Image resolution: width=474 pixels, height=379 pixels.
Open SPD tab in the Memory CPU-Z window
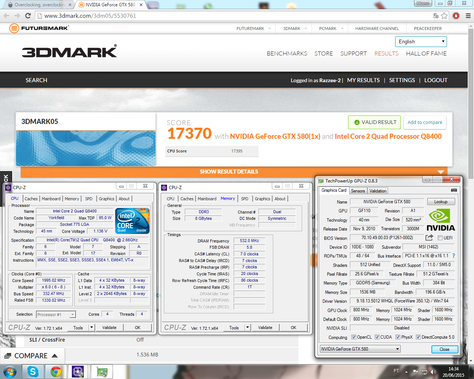pyautogui.click(x=245, y=199)
